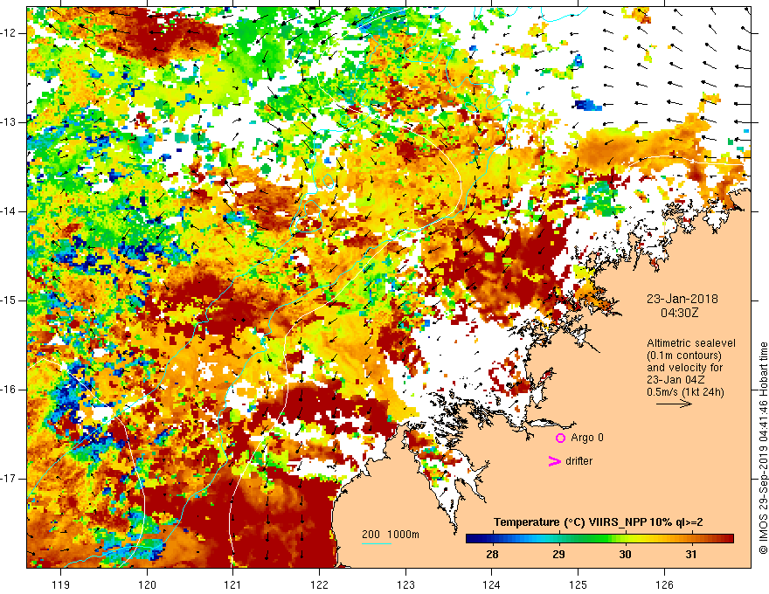
Task: Click the colorbar tick label 31
Action: [691, 555]
